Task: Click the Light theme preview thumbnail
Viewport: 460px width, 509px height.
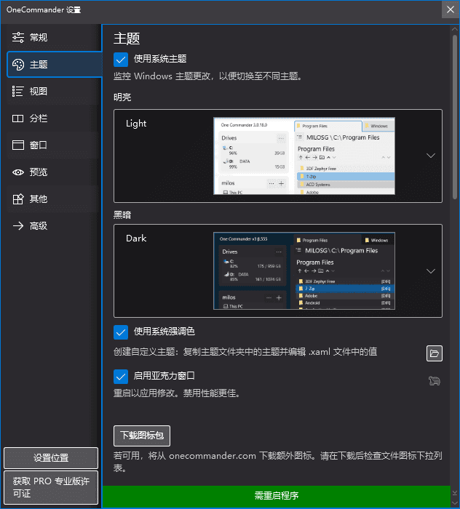Action: (304, 156)
